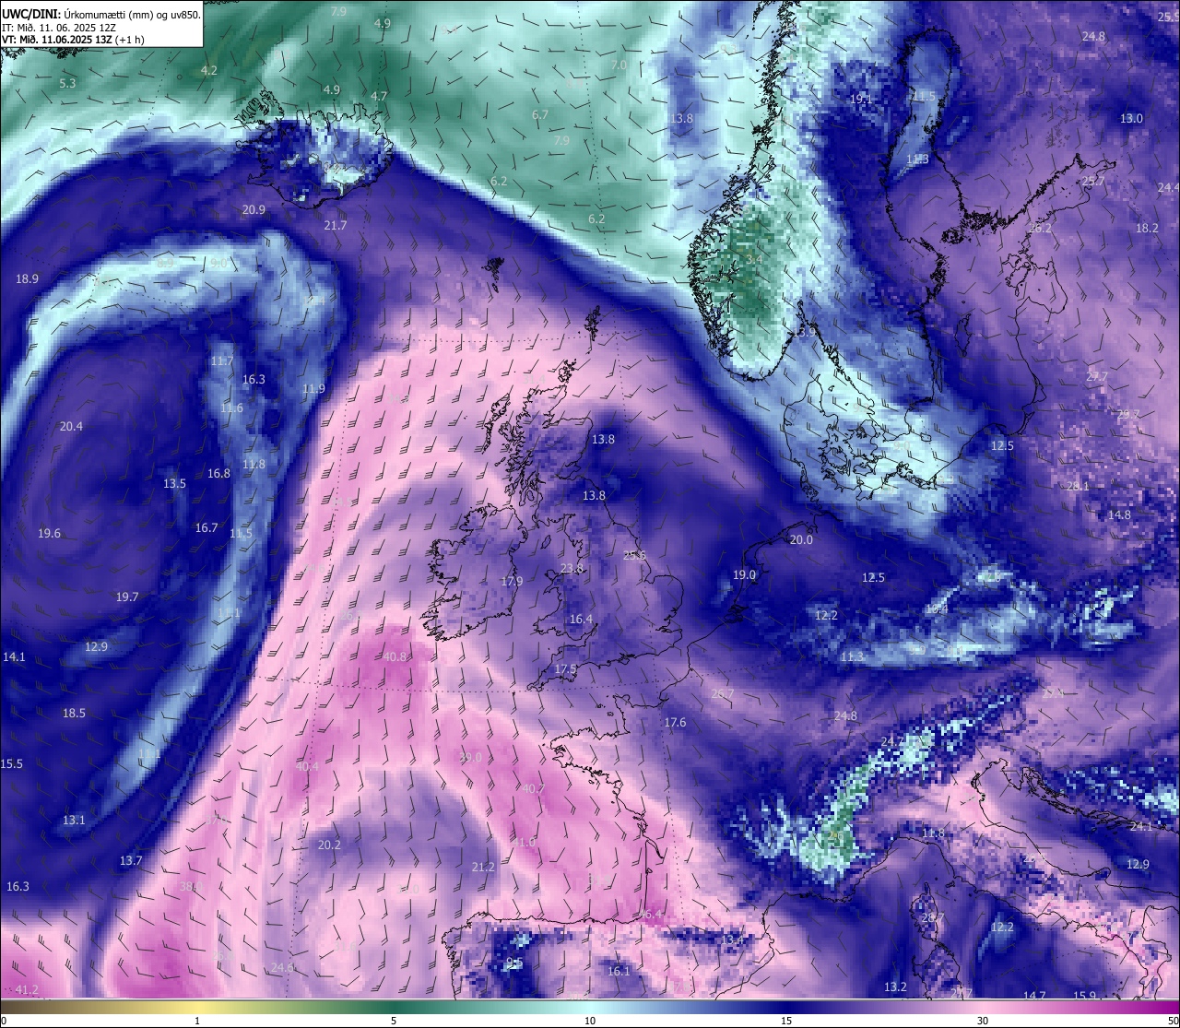Click the 14.8 value on the map
Screen dimensions: 1180x1028
tap(1119, 514)
